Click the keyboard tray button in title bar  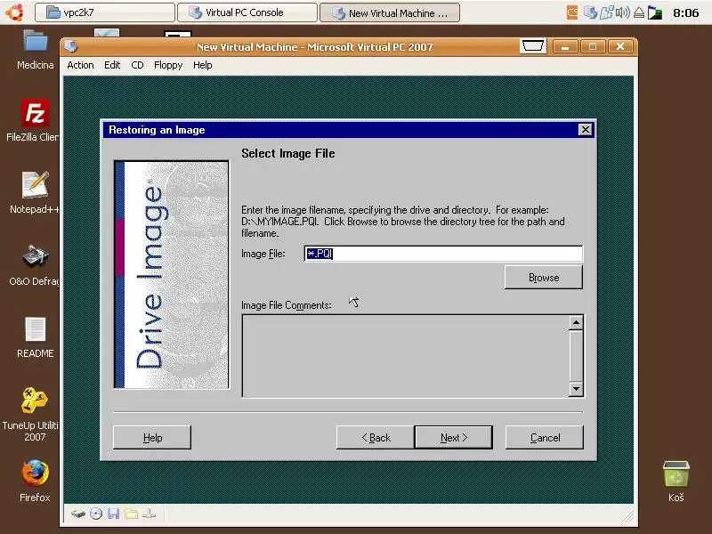tap(532, 46)
